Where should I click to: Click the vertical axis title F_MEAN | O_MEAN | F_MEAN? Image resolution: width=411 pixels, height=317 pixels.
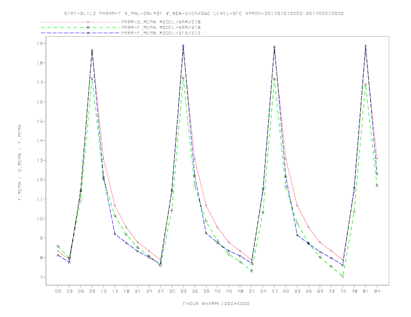pyautogui.click(x=20, y=163)
